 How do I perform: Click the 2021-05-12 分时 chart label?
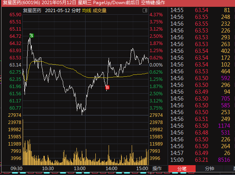pos(63,11)
